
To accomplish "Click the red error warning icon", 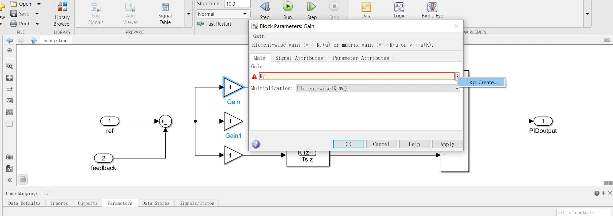I will click(254, 77).
